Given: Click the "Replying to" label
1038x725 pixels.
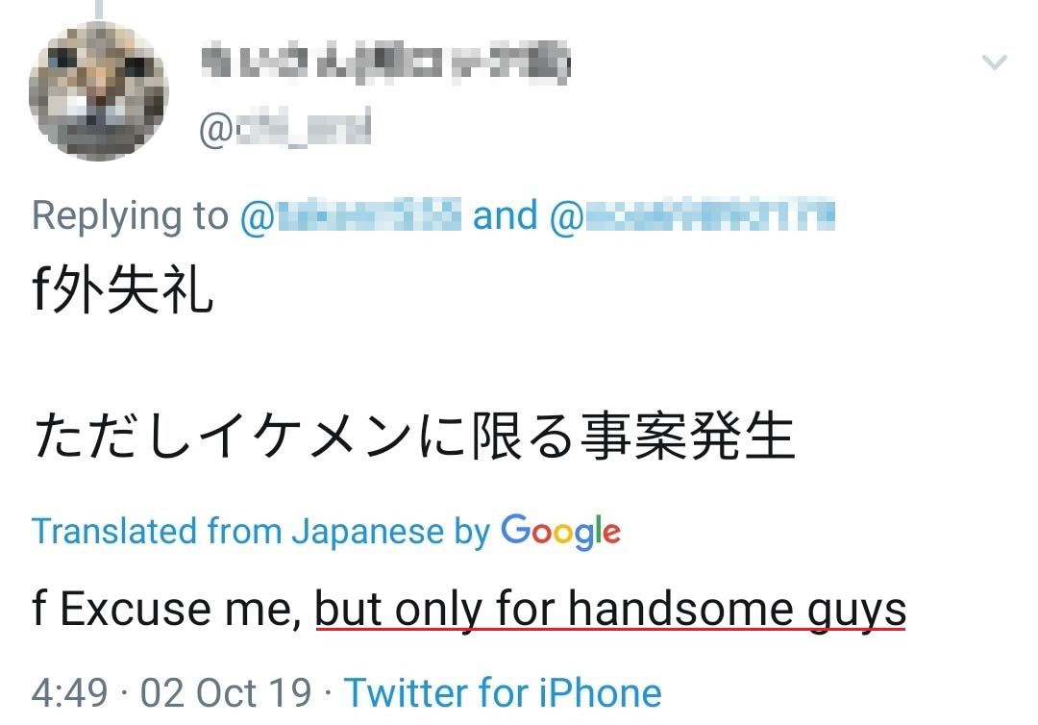Looking at the screenshot, I should point(130,216).
